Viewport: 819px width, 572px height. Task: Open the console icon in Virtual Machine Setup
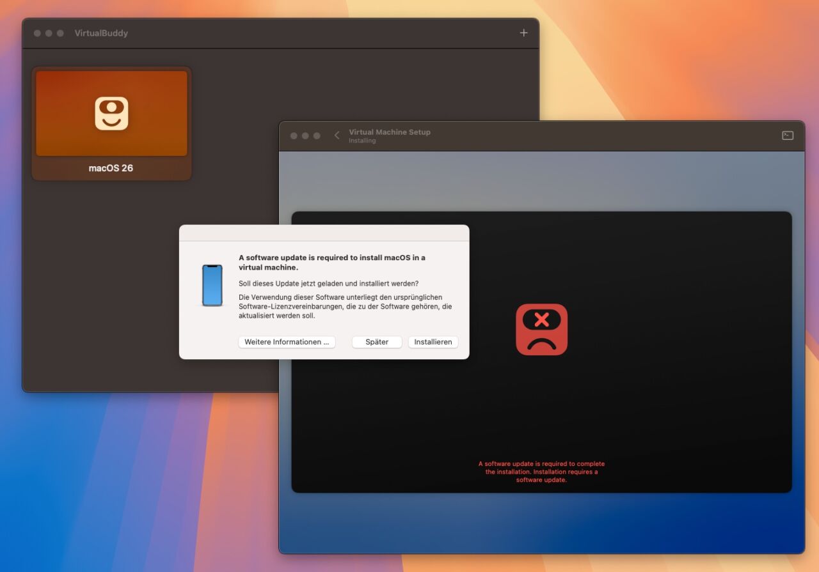coord(788,135)
